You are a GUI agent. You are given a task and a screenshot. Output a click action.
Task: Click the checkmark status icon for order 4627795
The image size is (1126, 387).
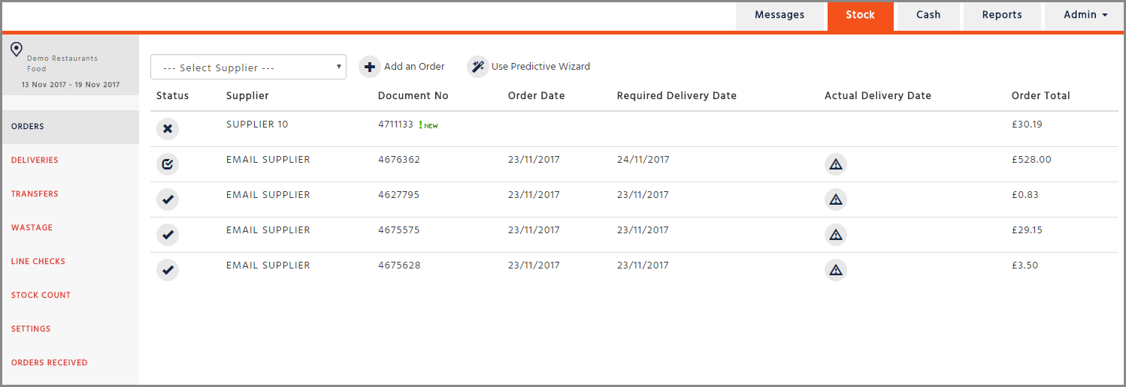[168, 199]
